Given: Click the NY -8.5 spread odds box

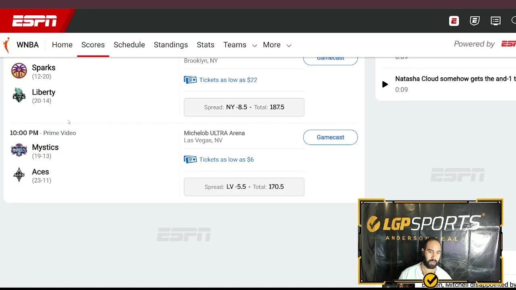Looking at the screenshot, I should (244, 107).
